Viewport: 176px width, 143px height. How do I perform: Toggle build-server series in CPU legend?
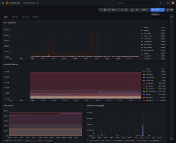tap(148, 36)
